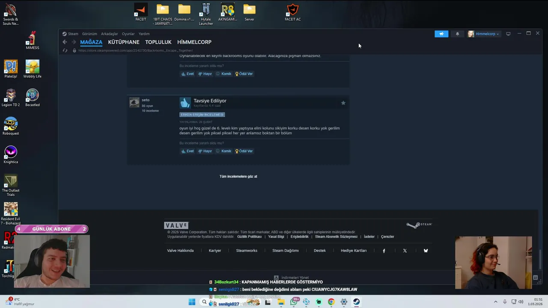Open the FACEIT desktop shortcut

[140, 12]
